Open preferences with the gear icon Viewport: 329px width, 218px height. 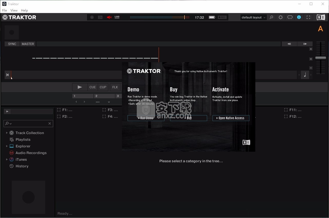pyautogui.click(x=281, y=17)
